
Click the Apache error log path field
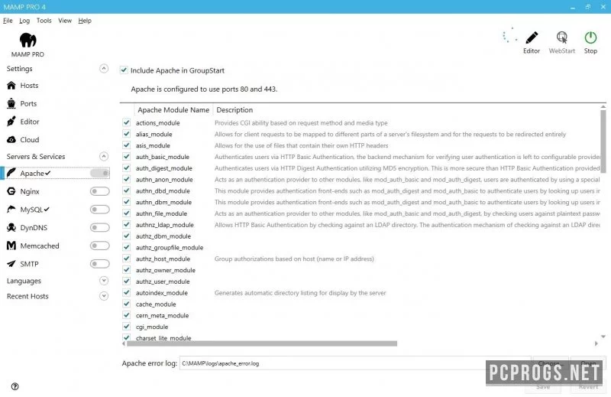coord(355,363)
